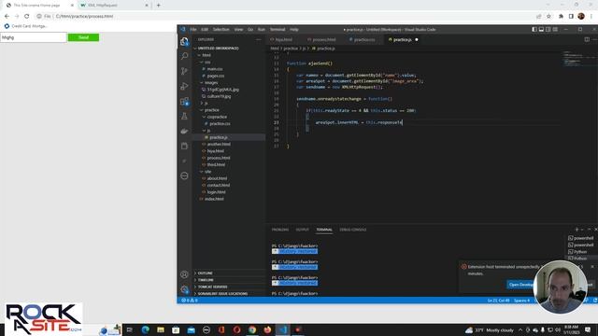Click Ln/Col indicator in status bar
Image resolution: width=598 pixels, height=336 pixels.
[x=498, y=301]
